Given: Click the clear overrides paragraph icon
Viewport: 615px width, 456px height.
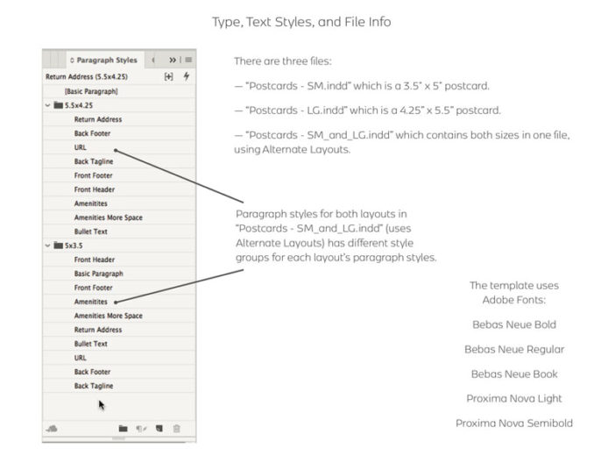Looking at the screenshot, I should coord(141,428).
